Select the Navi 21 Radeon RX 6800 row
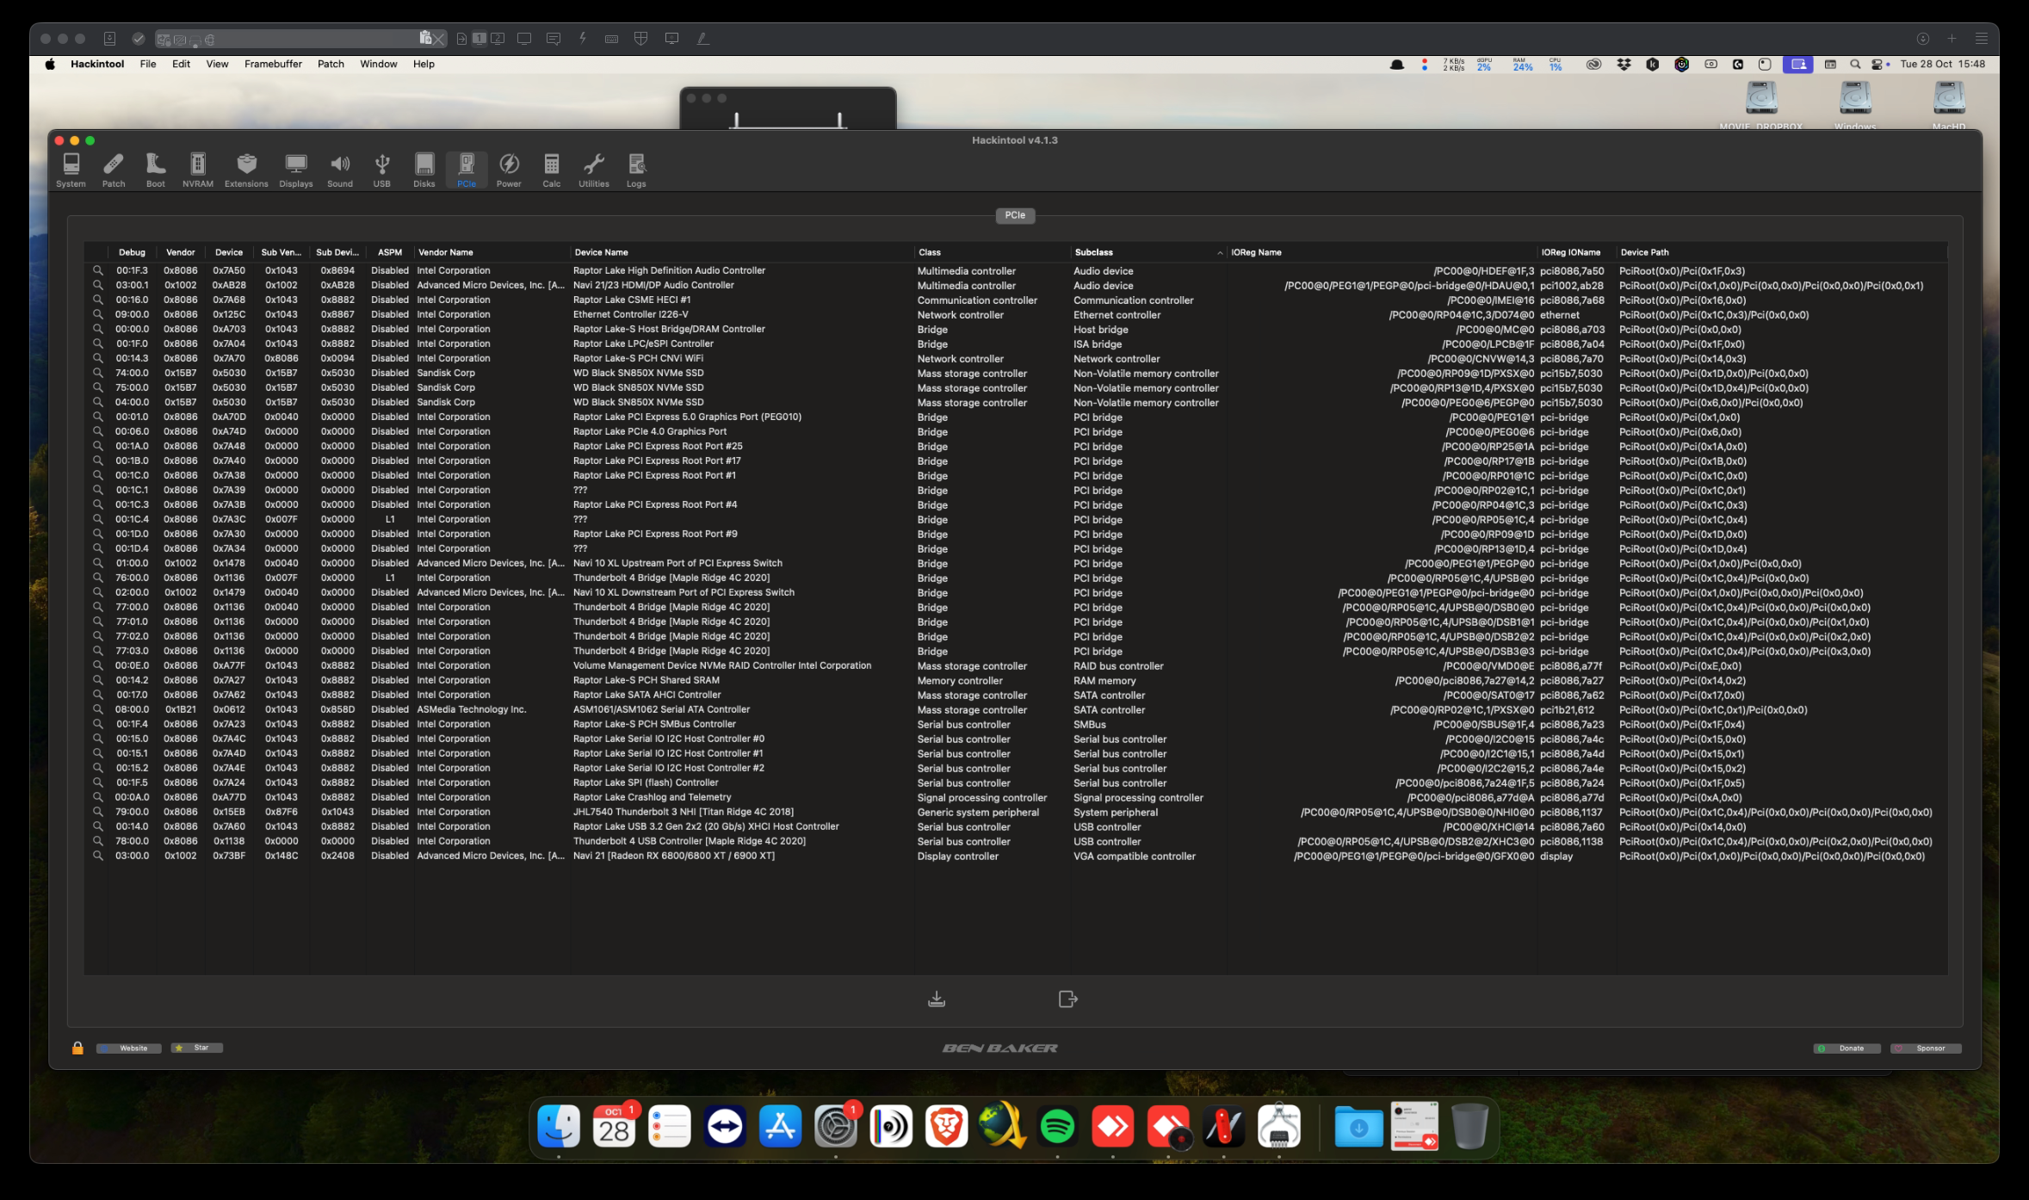Image resolution: width=2029 pixels, height=1200 pixels. (673, 856)
